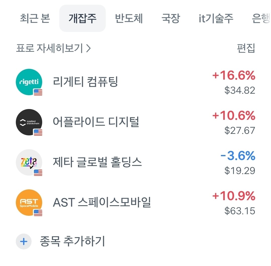Select the 개잡주 watchlist tab
Screen dimensions: 271x266
82,19
